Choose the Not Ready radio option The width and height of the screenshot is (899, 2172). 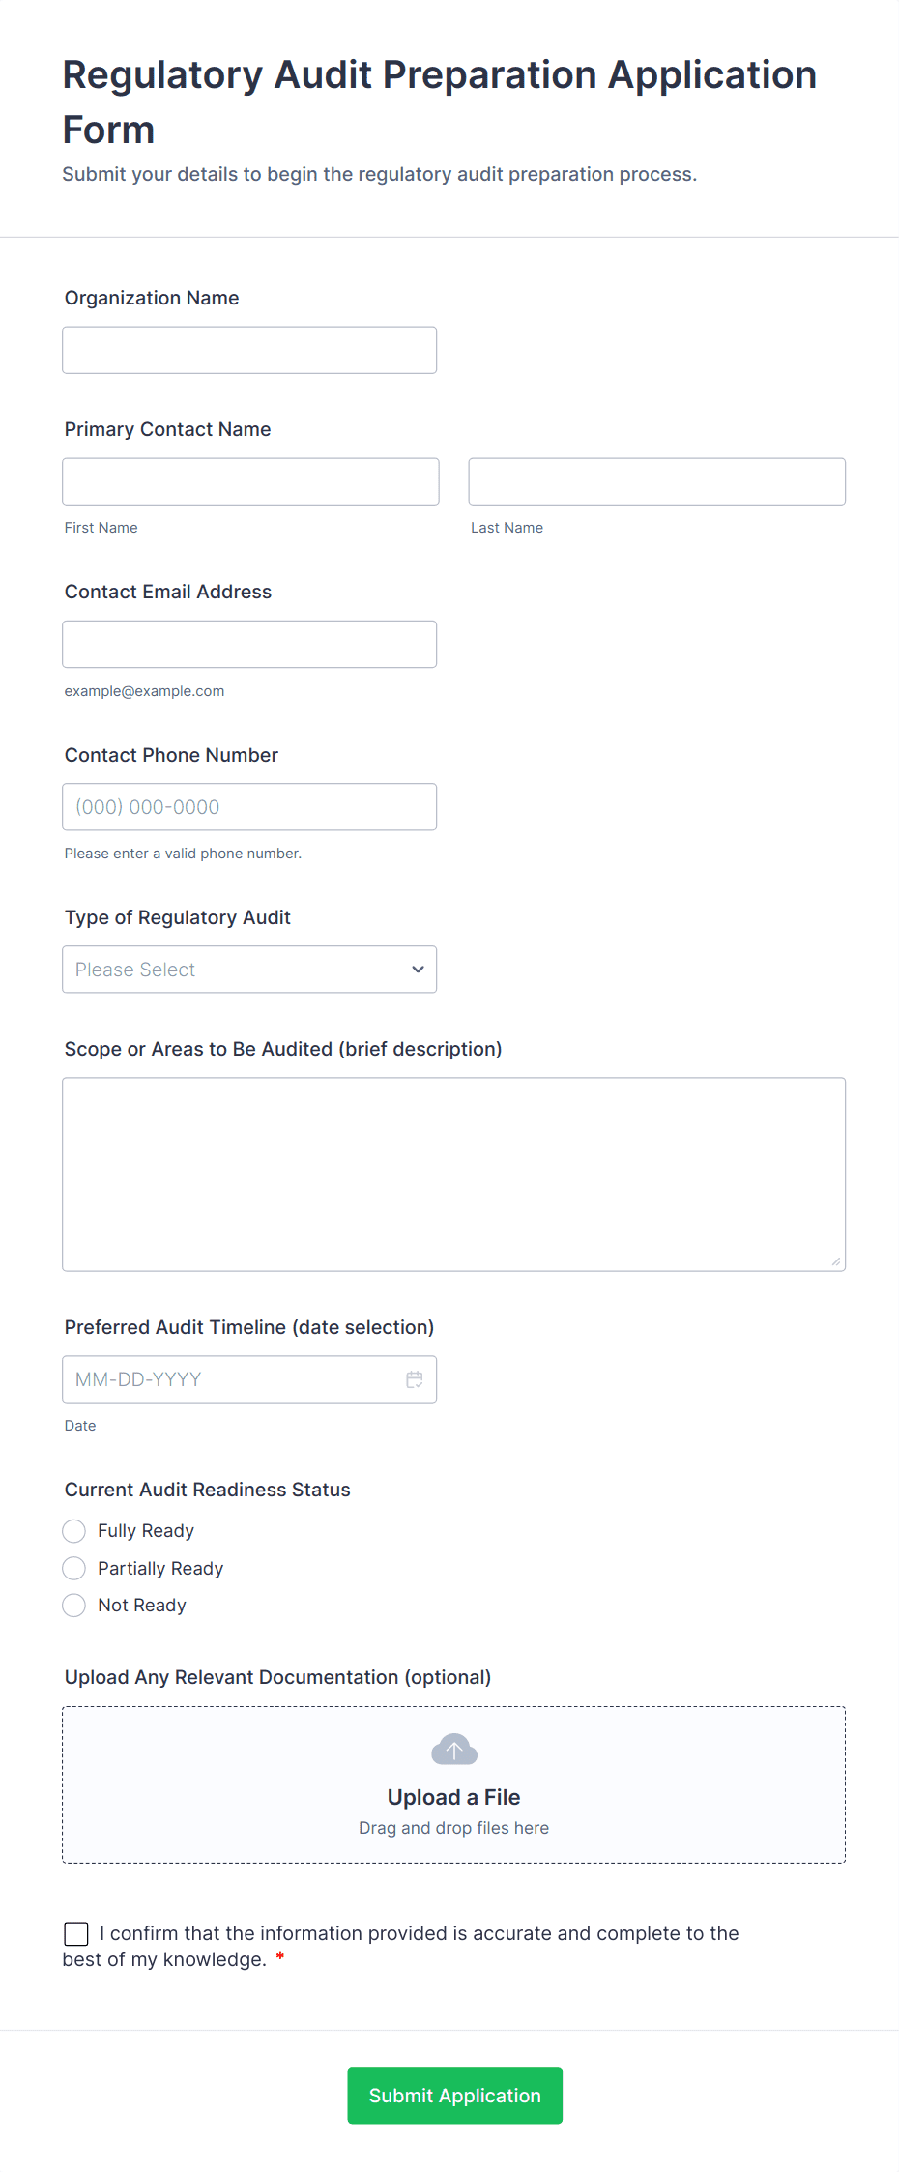point(74,1606)
